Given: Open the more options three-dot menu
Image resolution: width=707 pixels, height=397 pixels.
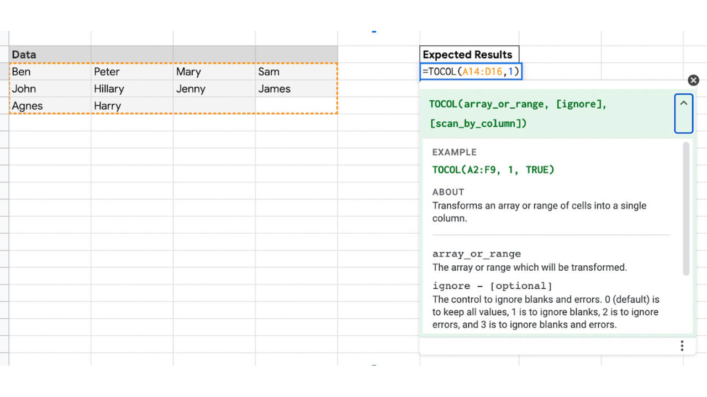Looking at the screenshot, I should click(x=682, y=345).
